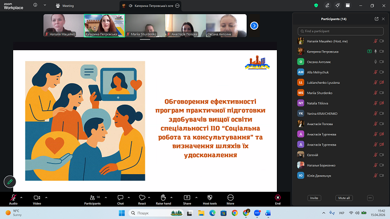
Task: Open the Share options arrow
Action: (196, 197)
